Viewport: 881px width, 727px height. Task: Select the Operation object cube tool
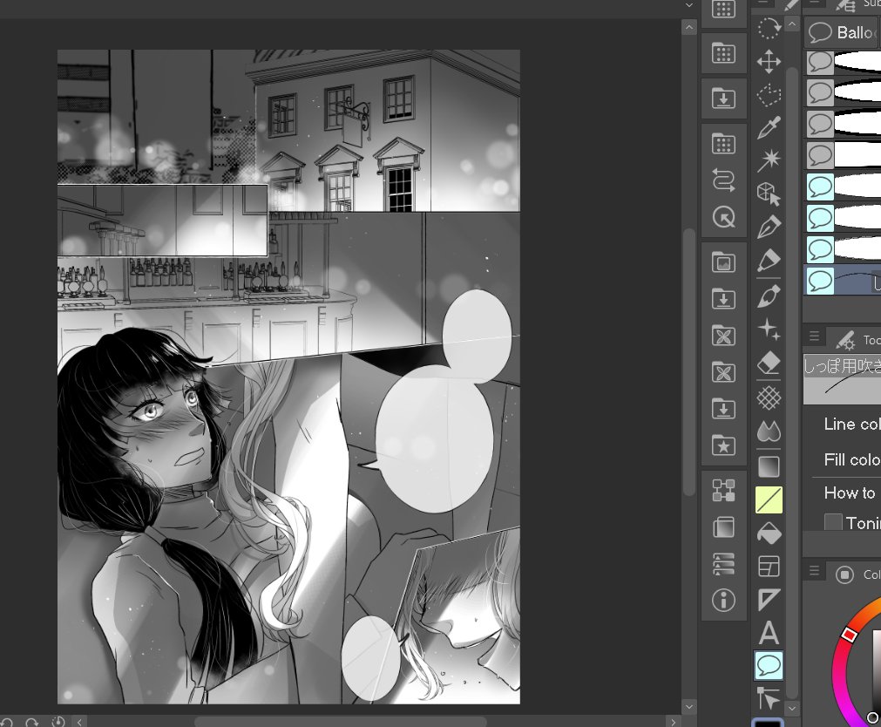click(769, 194)
